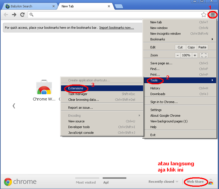Click the Babylon Search favicon
This screenshot has height=189, width=219.
tap(7, 6)
